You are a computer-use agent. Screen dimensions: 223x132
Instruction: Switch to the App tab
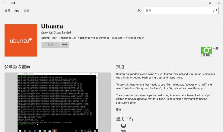click(x=17, y=11)
